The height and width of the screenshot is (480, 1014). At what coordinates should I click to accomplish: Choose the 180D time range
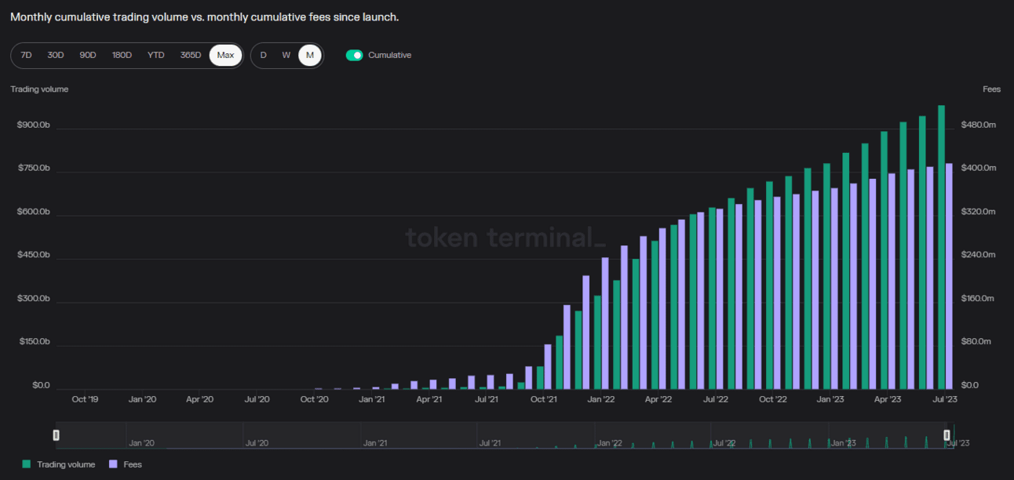tap(122, 55)
